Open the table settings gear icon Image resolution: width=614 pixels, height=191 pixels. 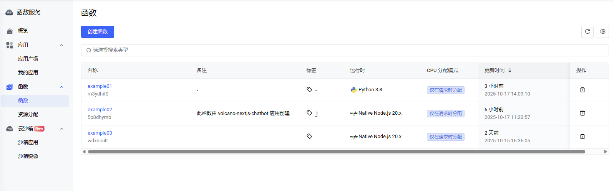pyautogui.click(x=602, y=32)
